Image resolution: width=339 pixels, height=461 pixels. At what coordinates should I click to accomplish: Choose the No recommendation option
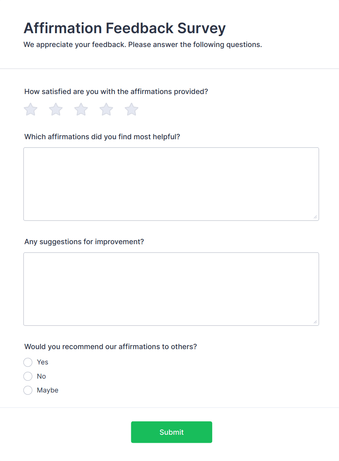tap(28, 376)
